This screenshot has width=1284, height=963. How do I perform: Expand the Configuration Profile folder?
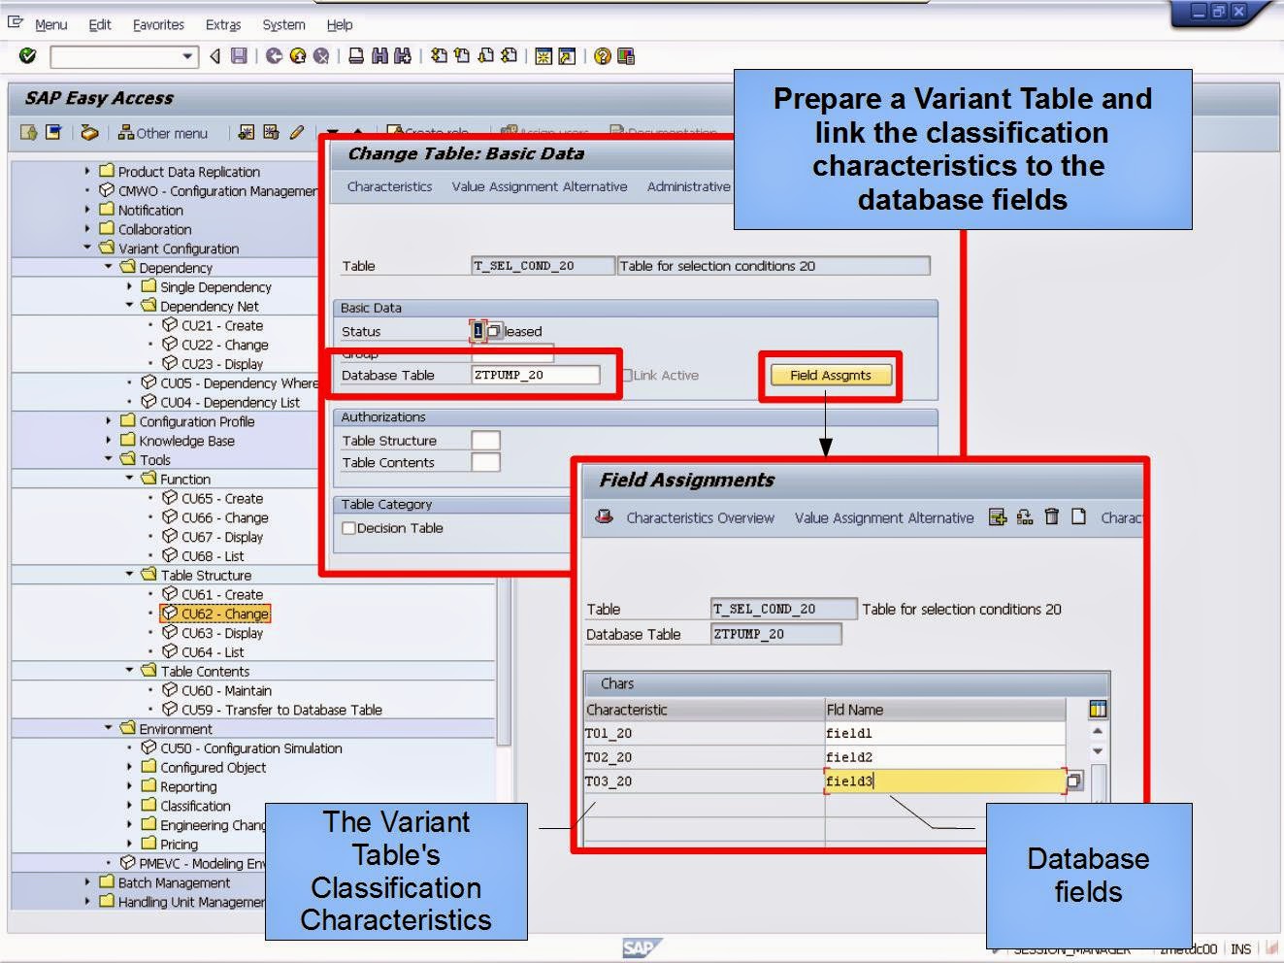click(x=108, y=420)
